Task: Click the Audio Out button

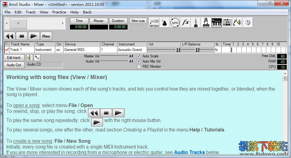Action: pyautogui.click(x=14, y=65)
